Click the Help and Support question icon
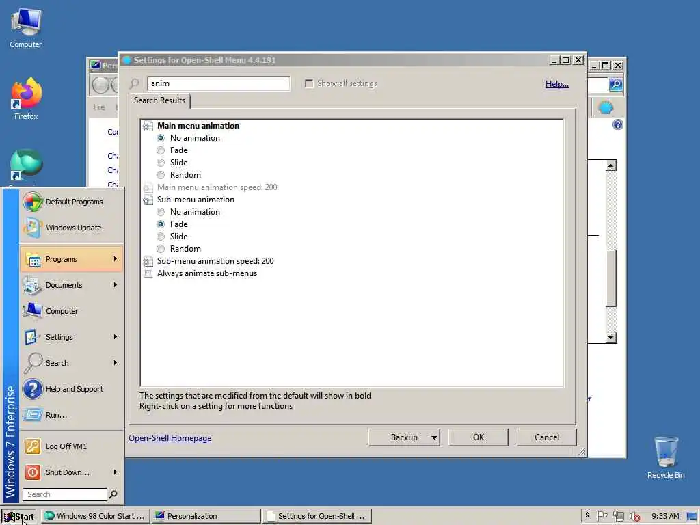This screenshot has width=700, height=525. click(x=33, y=389)
